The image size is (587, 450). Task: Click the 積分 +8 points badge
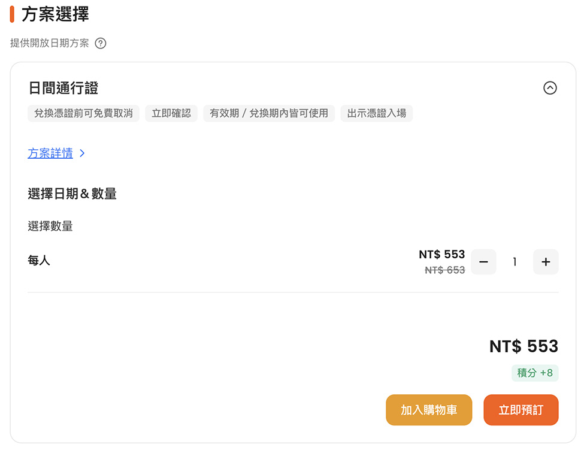[x=534, y=373]
